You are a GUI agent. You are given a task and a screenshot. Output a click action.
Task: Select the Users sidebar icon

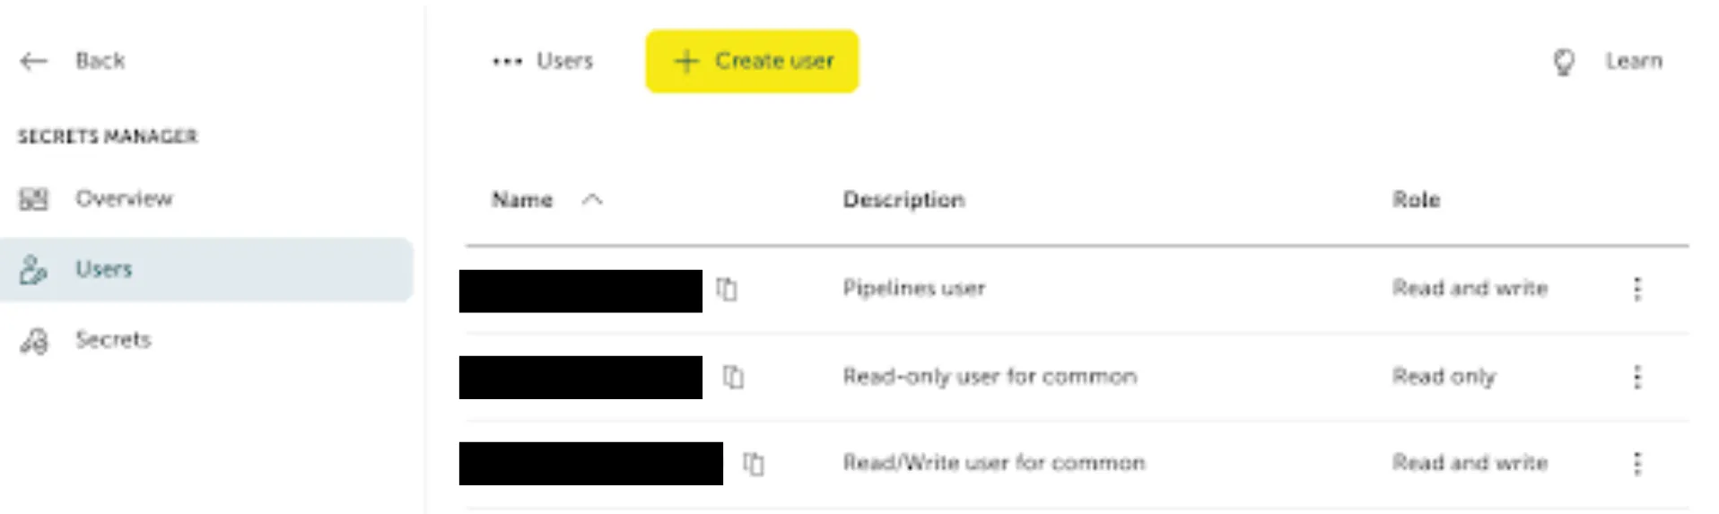[33, 269]
